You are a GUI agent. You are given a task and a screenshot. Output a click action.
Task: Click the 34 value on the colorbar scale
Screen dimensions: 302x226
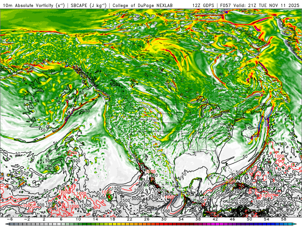pyautogui.click(x=181, y=219)
